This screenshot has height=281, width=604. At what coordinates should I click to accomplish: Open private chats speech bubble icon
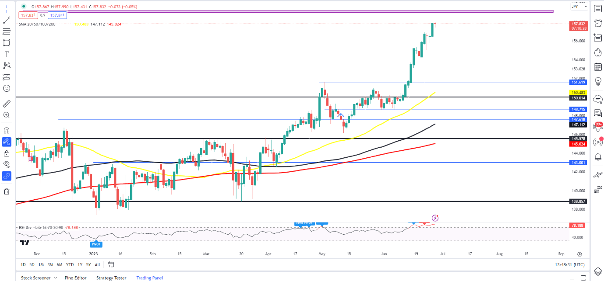(x=598, y=112)
